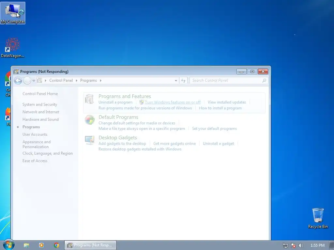Launch Chrome from the taskbar
This screenshot has height=250, width=334.
pos(56,245)
